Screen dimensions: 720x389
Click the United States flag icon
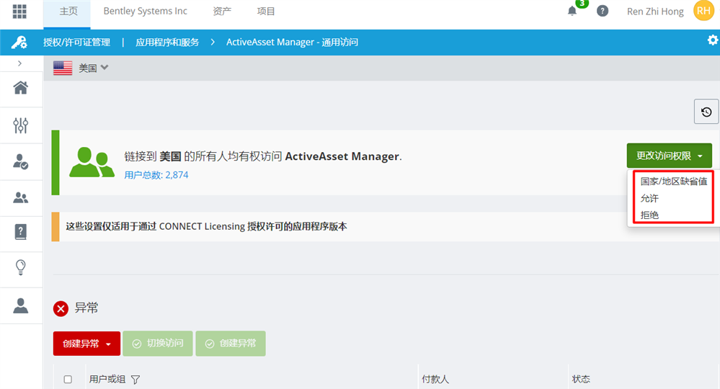[63, 68]
